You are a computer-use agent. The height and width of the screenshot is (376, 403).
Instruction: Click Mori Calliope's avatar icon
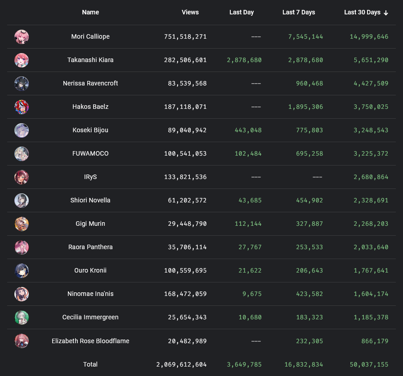pyautogui.click(x=22, y=37)
